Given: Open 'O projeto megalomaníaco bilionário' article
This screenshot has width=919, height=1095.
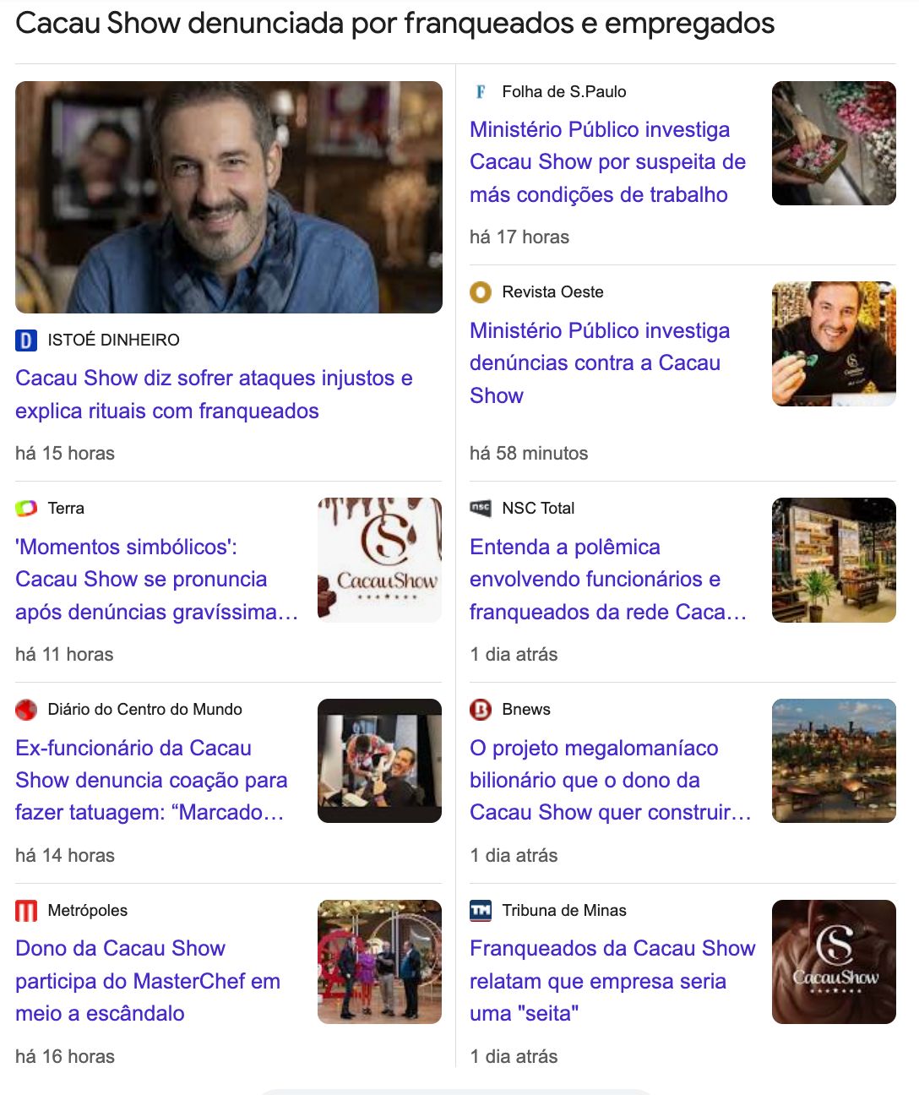Looking at the screenshot, I should (609, 781).
